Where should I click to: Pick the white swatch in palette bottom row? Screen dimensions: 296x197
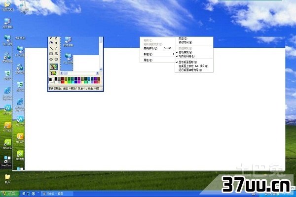[x=56, y=82]
